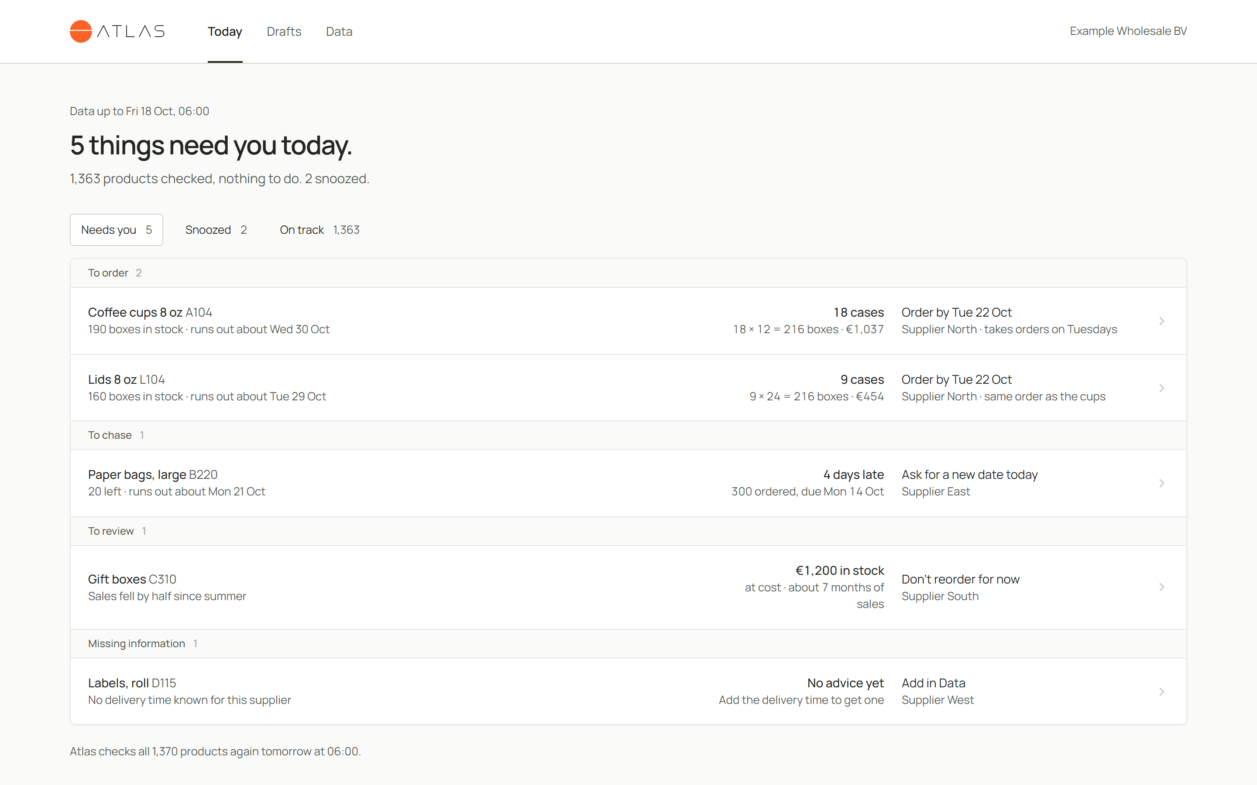Click the No advice yet label
Image resolution: width=1257 pixels, height=785 pixels.
[x=845, y=683]
